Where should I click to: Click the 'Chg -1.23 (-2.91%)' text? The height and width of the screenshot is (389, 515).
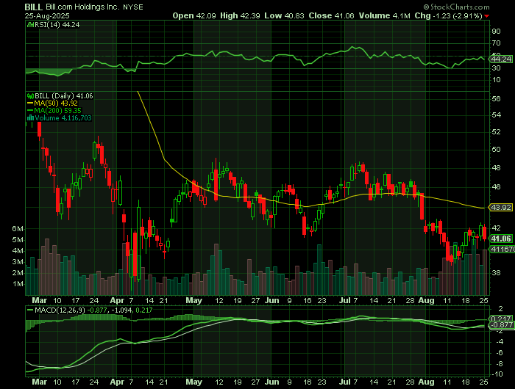(448, 15)
